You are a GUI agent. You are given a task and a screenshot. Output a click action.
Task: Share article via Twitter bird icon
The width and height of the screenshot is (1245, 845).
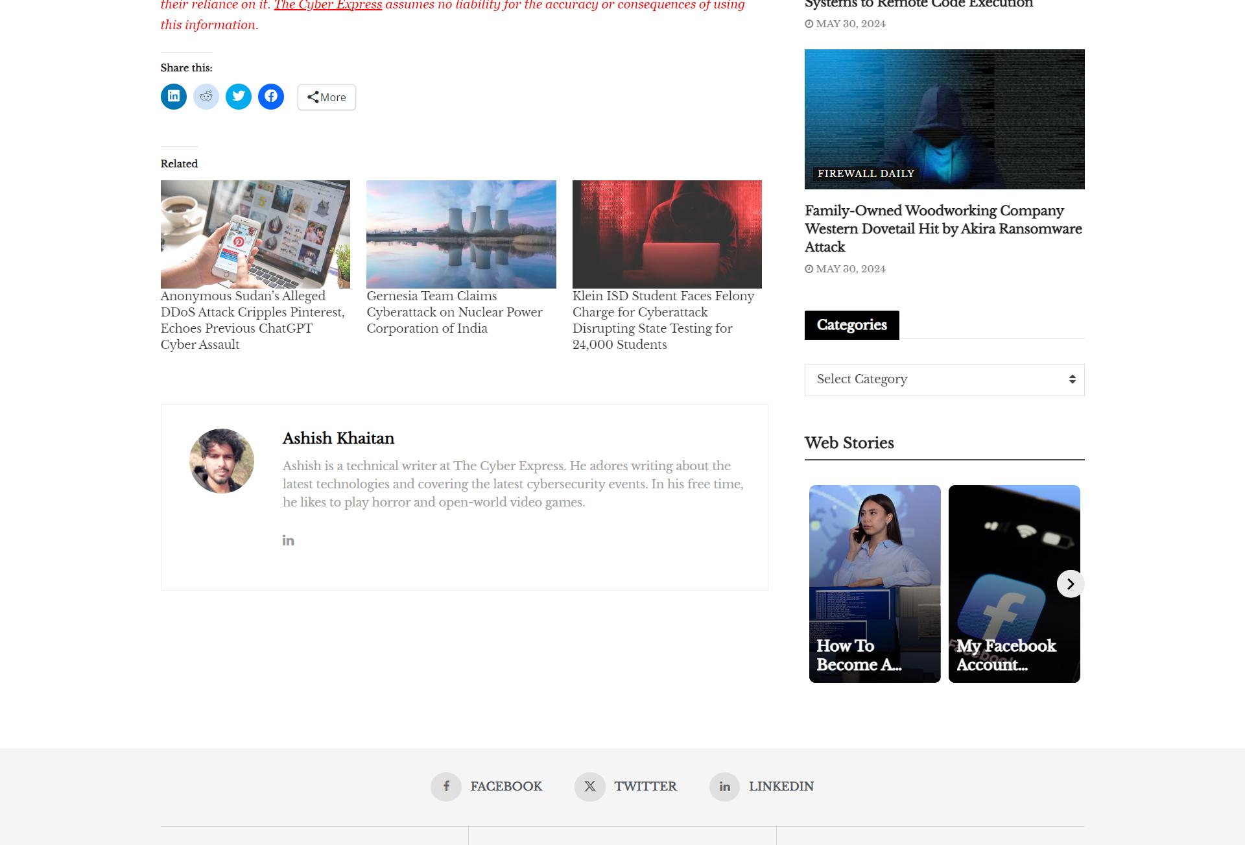(x=239, y=97)
